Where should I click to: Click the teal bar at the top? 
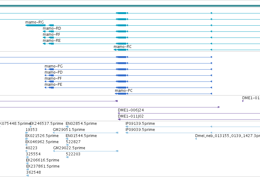click(130, 6)
